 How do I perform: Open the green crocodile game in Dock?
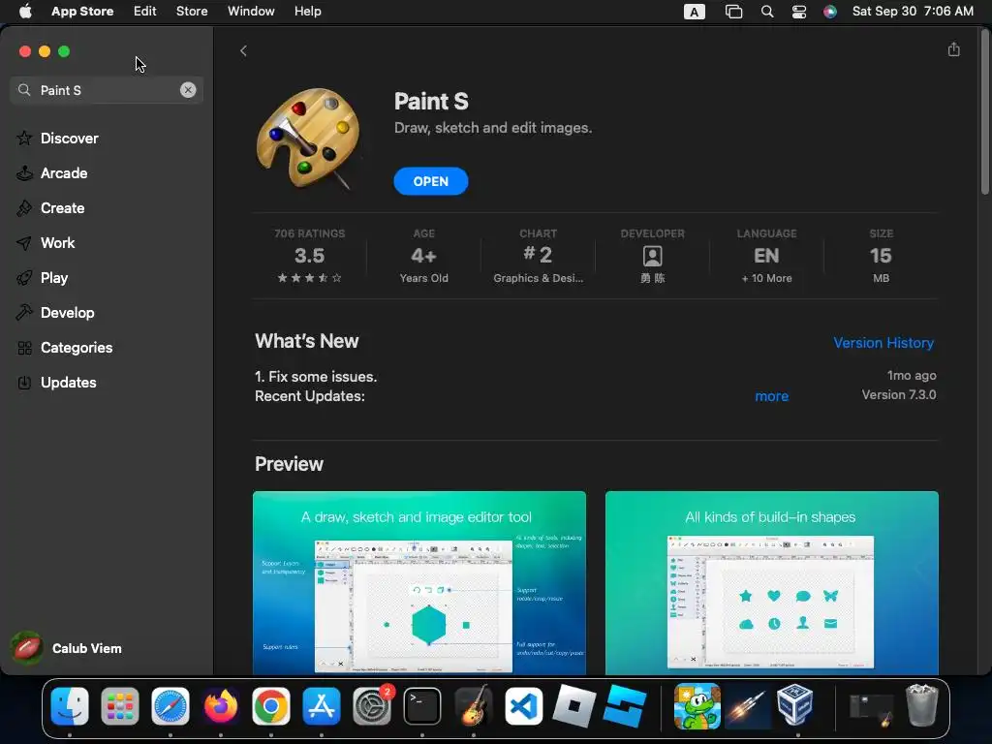(697, 706)
